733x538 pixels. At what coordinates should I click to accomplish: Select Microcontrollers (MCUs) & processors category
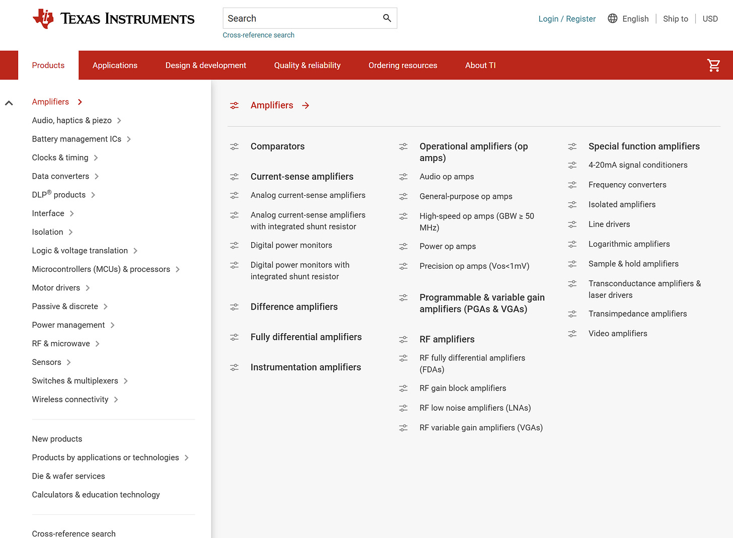coord(101,269)
